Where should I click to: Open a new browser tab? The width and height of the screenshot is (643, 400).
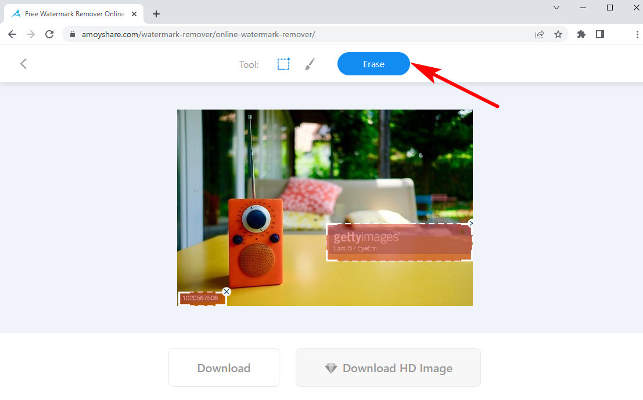tap(156, 14)
